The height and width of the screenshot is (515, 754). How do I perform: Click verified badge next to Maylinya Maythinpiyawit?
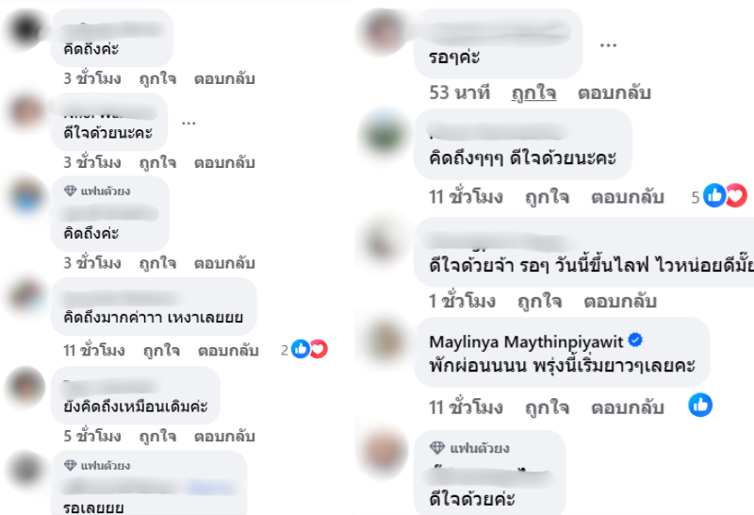(x=635, y=340)
